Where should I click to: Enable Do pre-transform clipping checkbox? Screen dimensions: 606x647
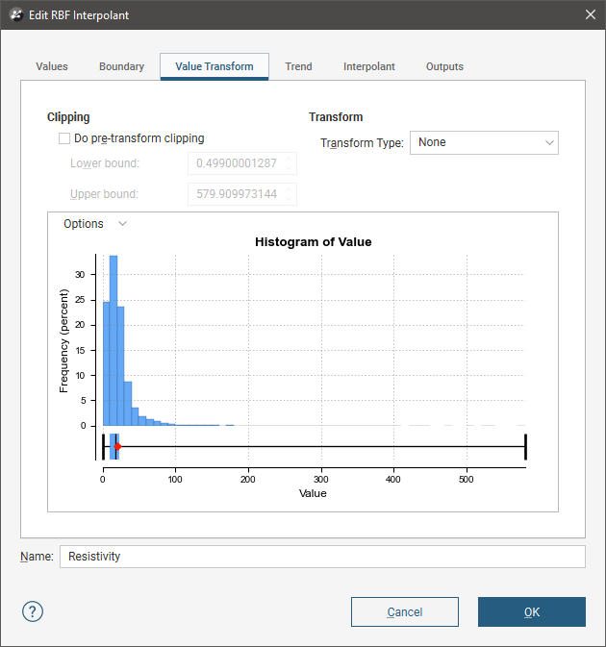click(65, 138)
